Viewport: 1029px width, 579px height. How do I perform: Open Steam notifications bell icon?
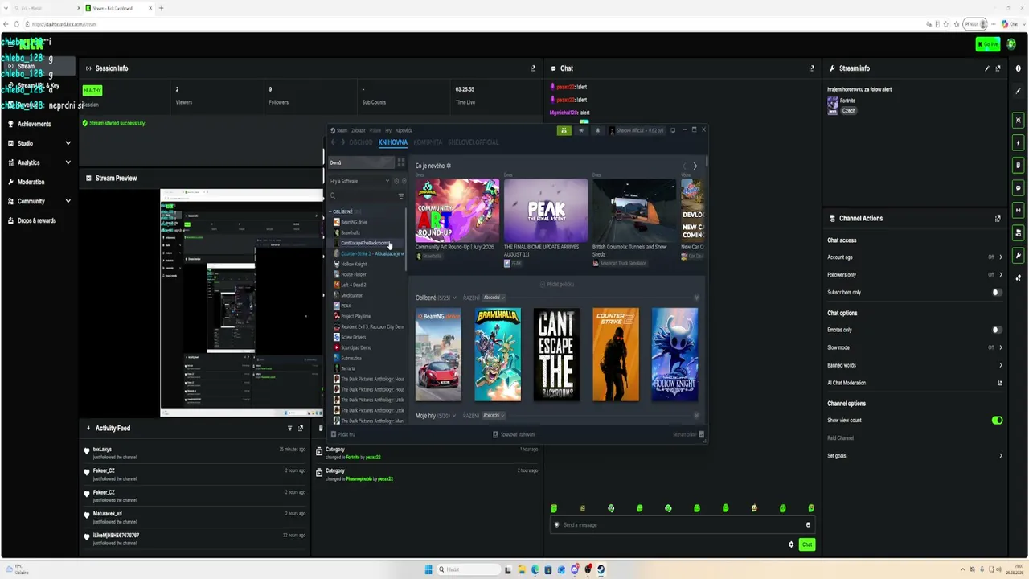597,130
